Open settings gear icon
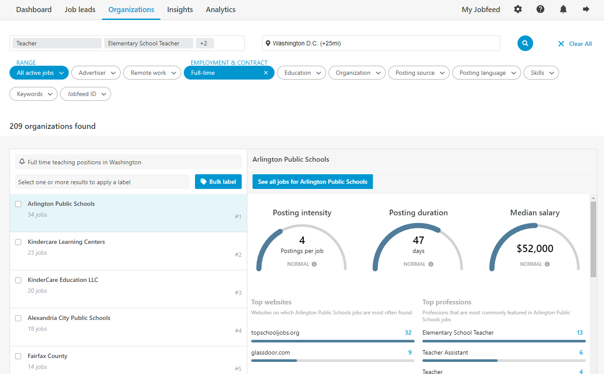This screenshot has height=374, width=604. (x=518, y=9)
